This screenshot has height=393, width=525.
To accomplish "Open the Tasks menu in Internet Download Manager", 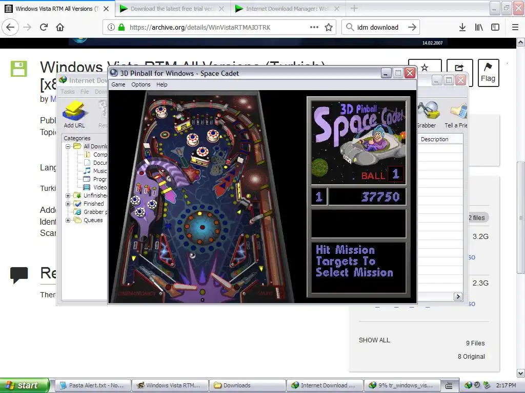I will coord(68,92).
